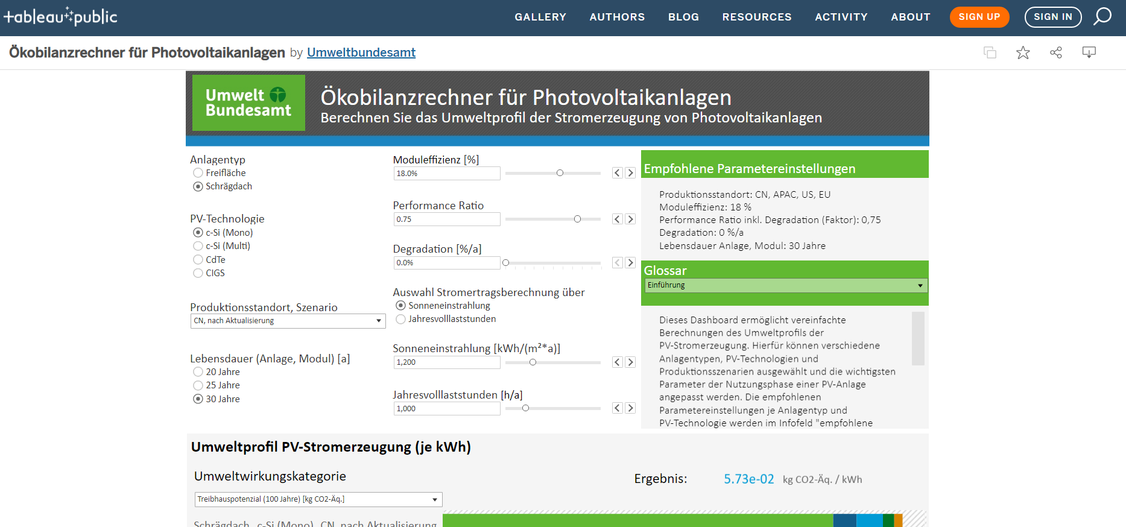Click the download icon
The height and width of the screenshot is (527, 1126).
pos(1089,52)
